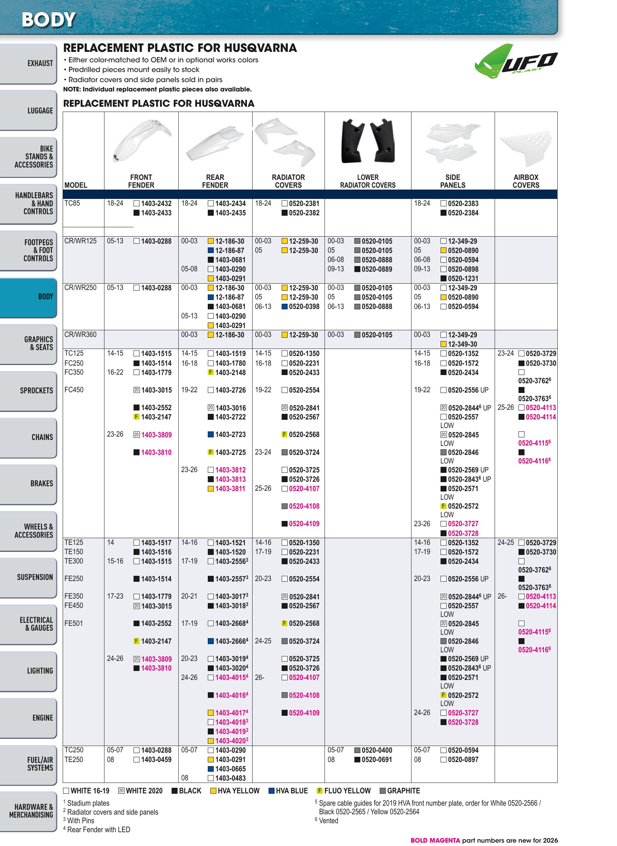Select TC85 side panel part 0520-2384
Viewport: 617px width, 846px height.
463,213
